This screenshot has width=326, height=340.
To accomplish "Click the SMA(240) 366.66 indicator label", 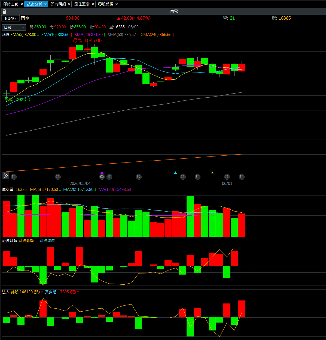I will point(158,35).
